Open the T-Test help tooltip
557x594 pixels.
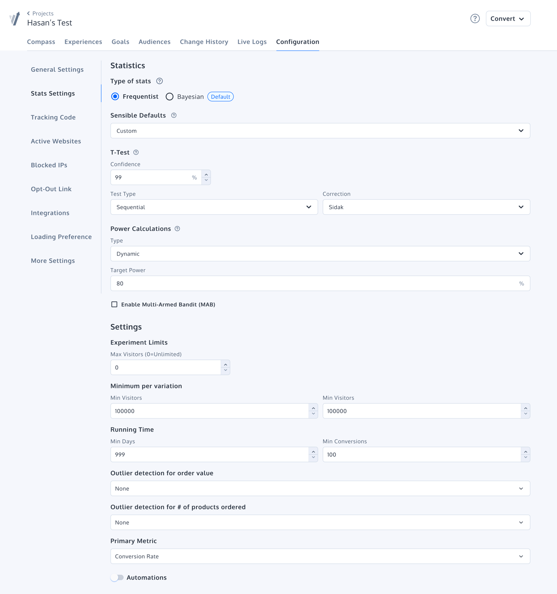(136, 152)
